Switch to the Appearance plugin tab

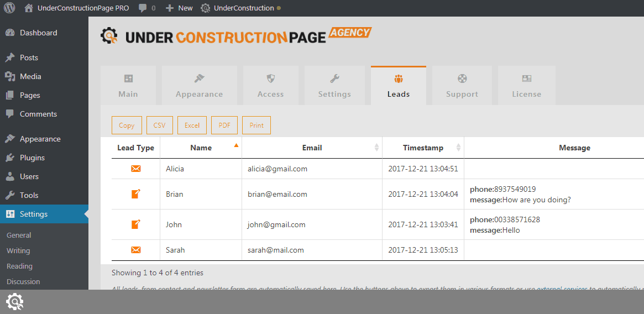[199, 86]
